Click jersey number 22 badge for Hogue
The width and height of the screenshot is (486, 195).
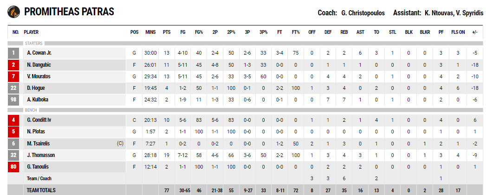(13, 88)
